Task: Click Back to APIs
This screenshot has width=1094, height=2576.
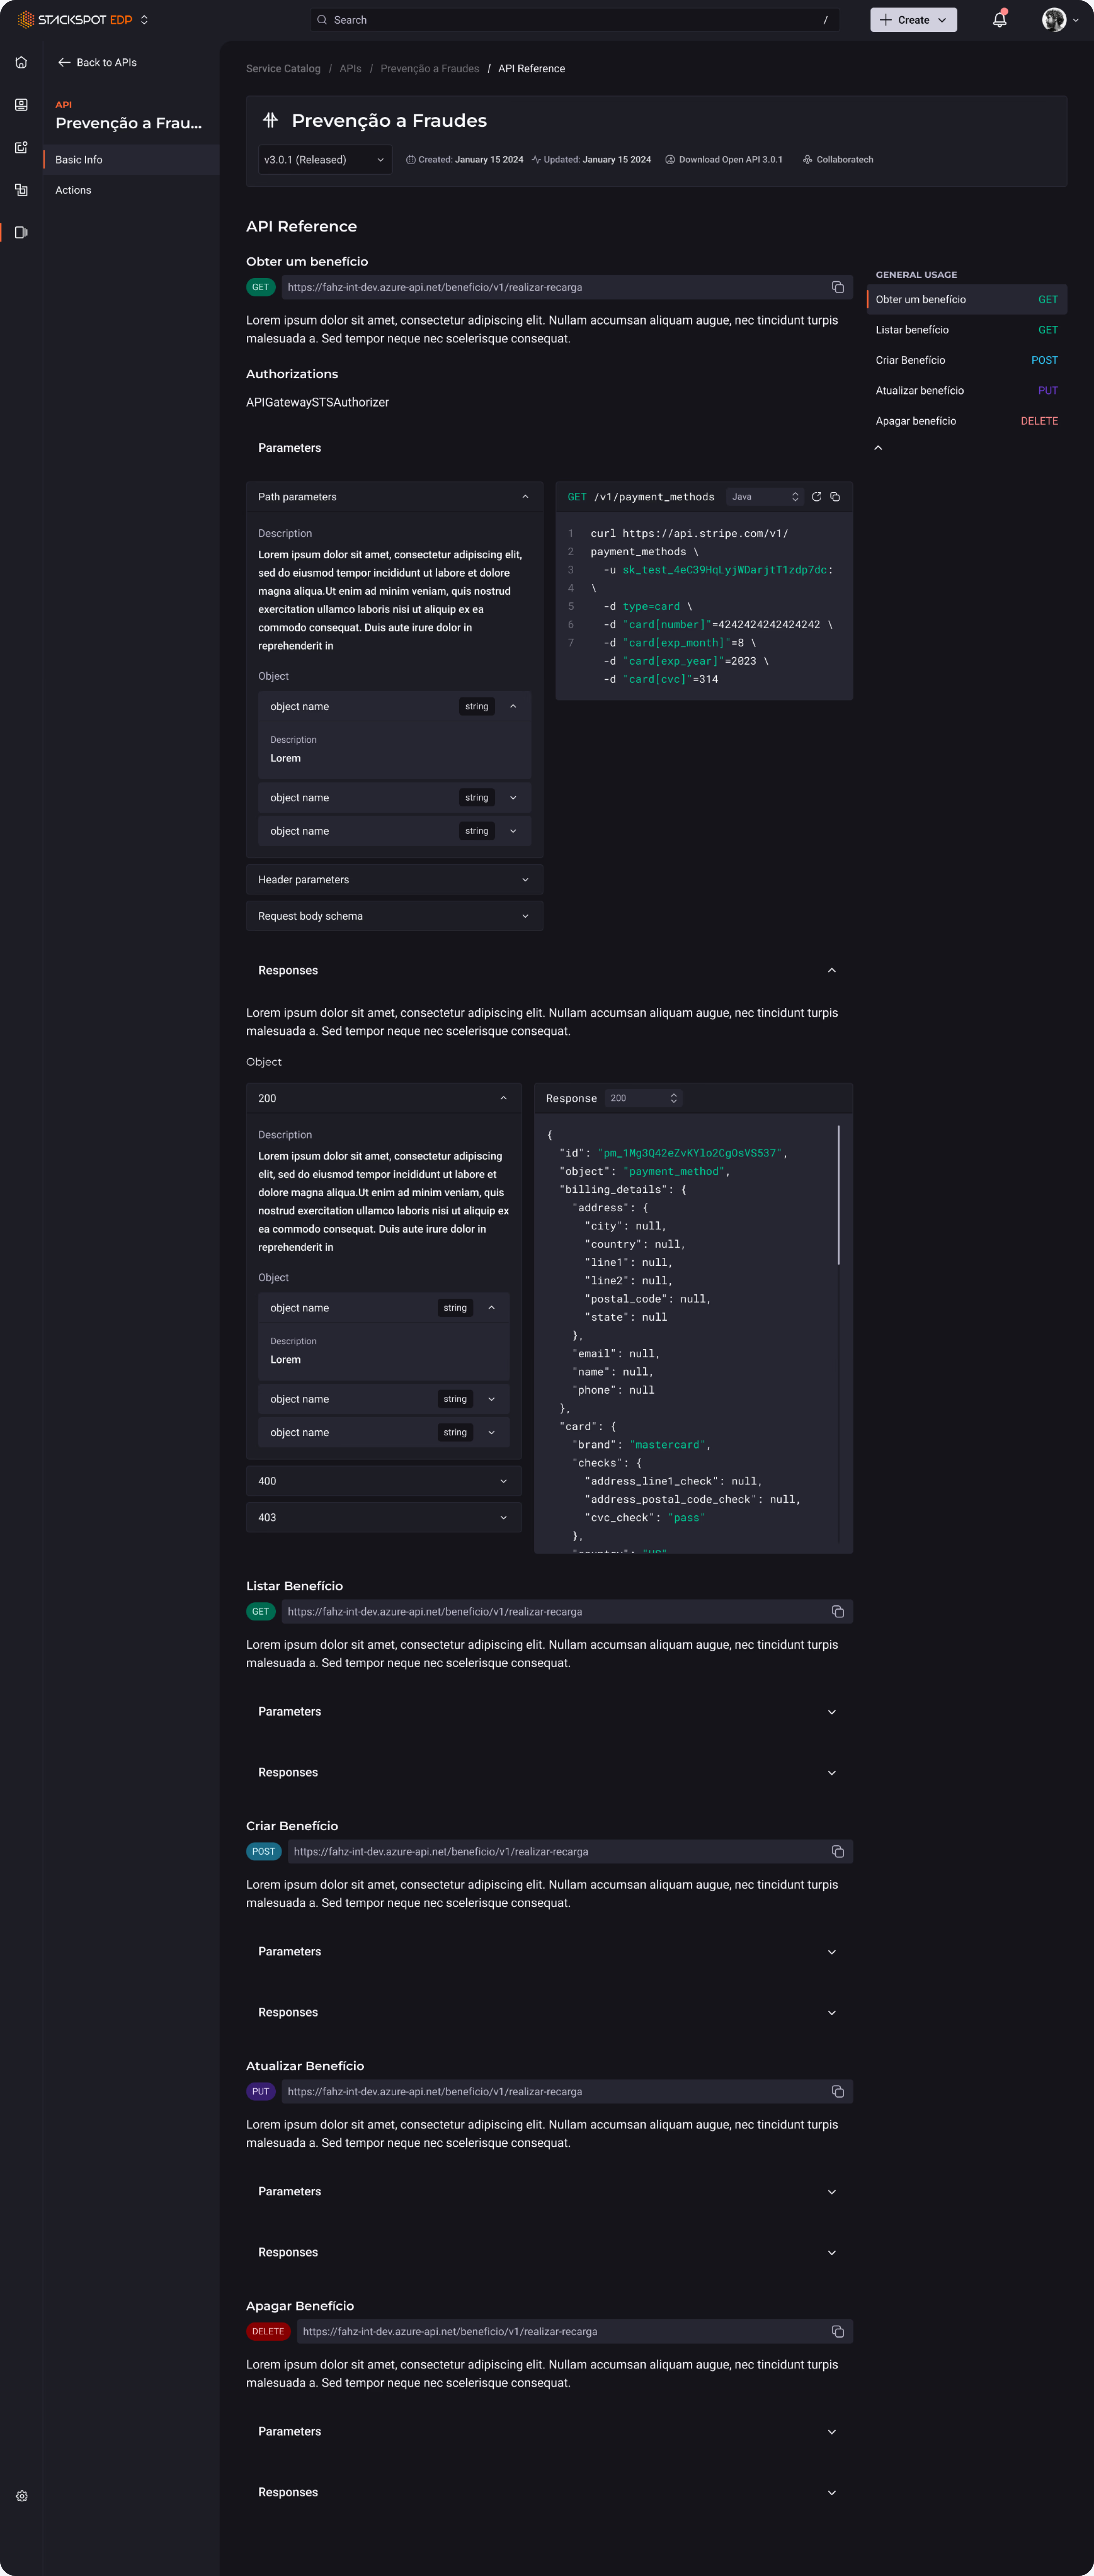Action: pyautogui.click(x=97, y=62)
